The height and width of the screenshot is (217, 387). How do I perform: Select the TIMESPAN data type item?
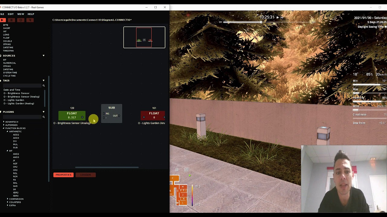(x=8, y=51)
